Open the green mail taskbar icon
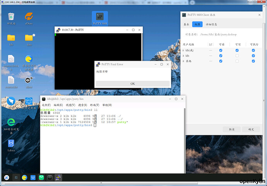The image size is (267, 186). [41, 177]
